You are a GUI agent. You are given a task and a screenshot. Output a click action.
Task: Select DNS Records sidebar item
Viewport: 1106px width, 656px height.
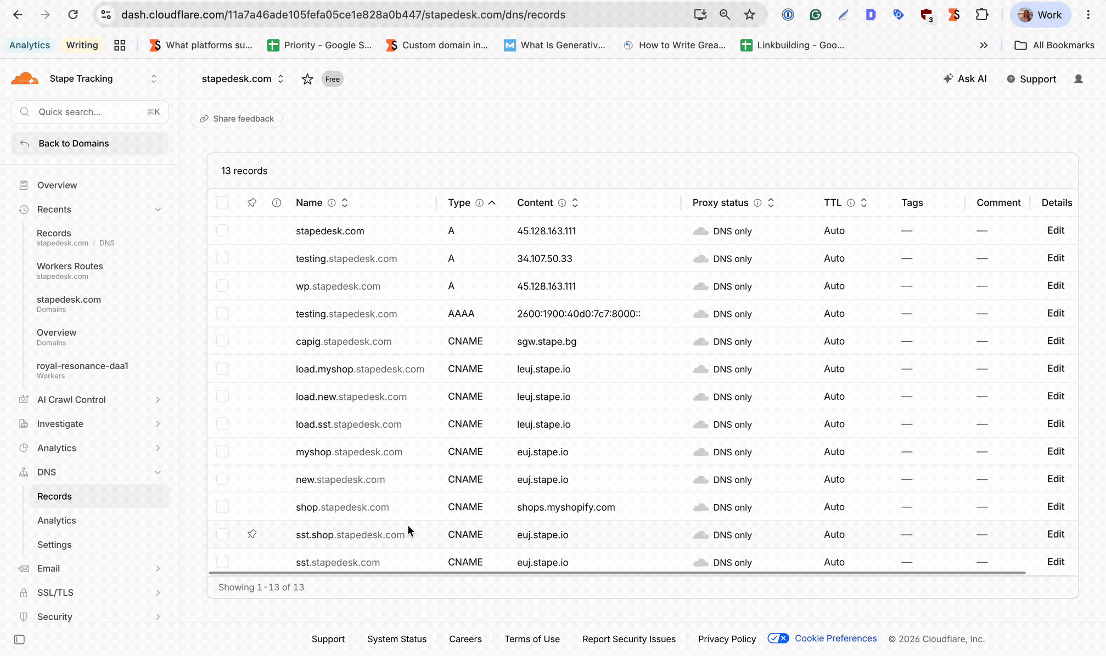tap(99, 496)
